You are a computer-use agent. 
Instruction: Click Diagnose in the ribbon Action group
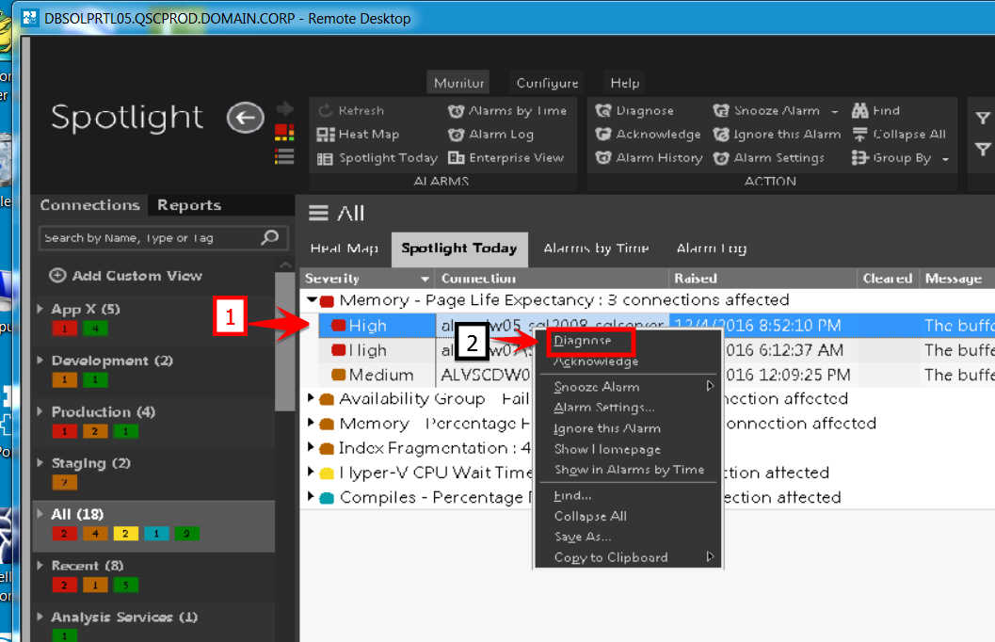coord(634,110)
